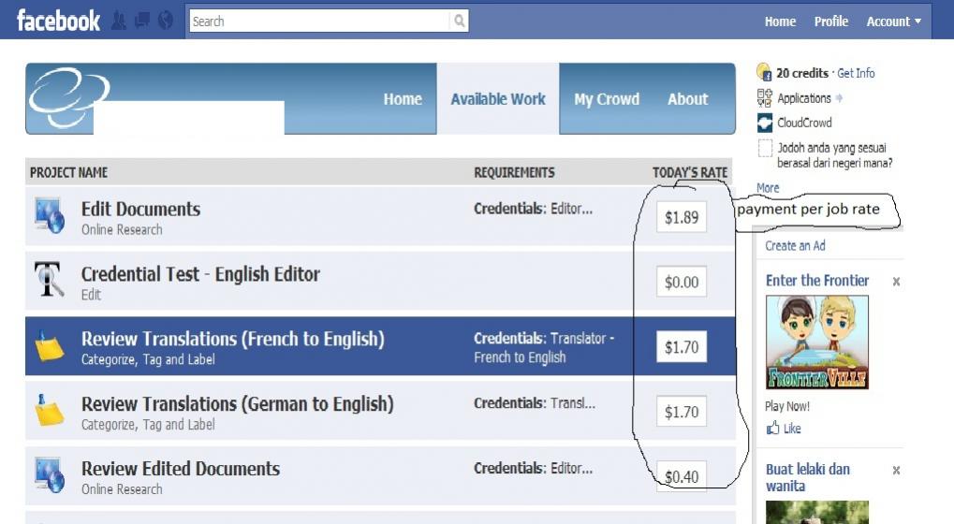Viewport: 954px width, 524px height.
Task: Select the Available Work tab
Action: [498, 98]
